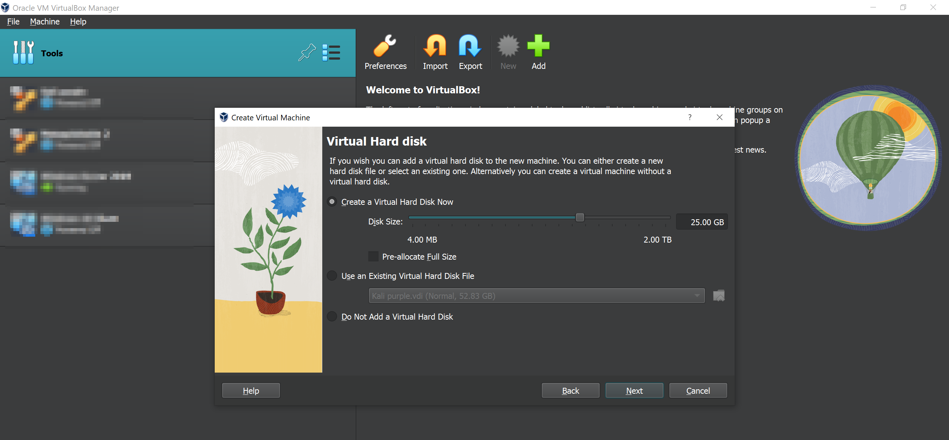Click the Import appliance icon
949x440 pixels.
coord(435,46)
